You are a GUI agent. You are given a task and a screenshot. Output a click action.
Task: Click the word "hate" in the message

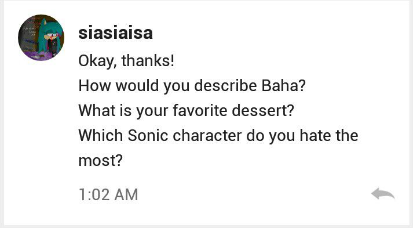coord(316,135)
